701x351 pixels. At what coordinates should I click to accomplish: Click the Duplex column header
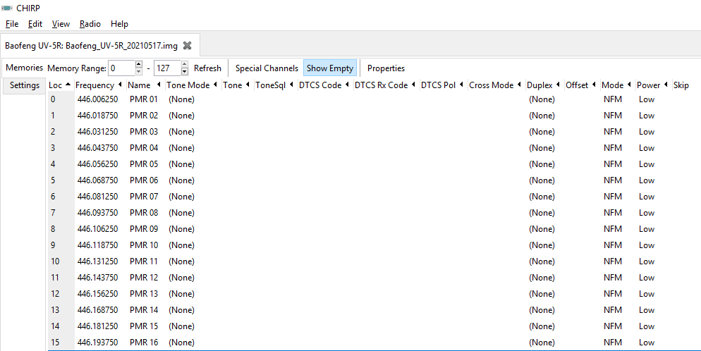pos(543,85)
